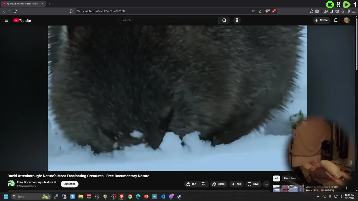Open the account avatar menu
The width and height of the screenshot is (358, 201).
point(347,20)
